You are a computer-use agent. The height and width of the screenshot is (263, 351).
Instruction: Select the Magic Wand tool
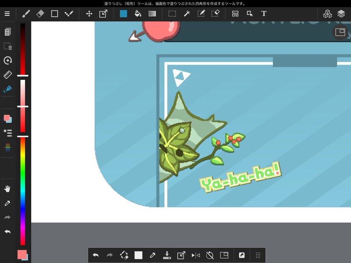point(187,14)
